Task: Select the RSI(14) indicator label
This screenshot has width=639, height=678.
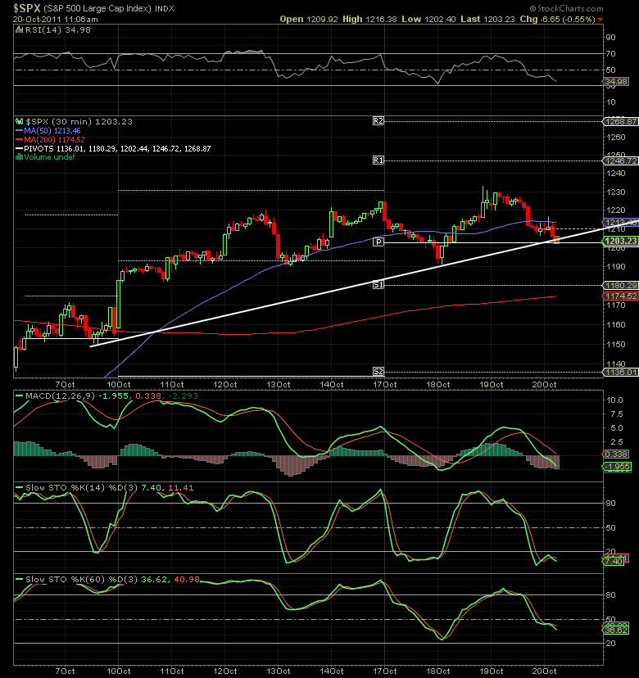Action: pyautogui.click(x=38, y=29)
